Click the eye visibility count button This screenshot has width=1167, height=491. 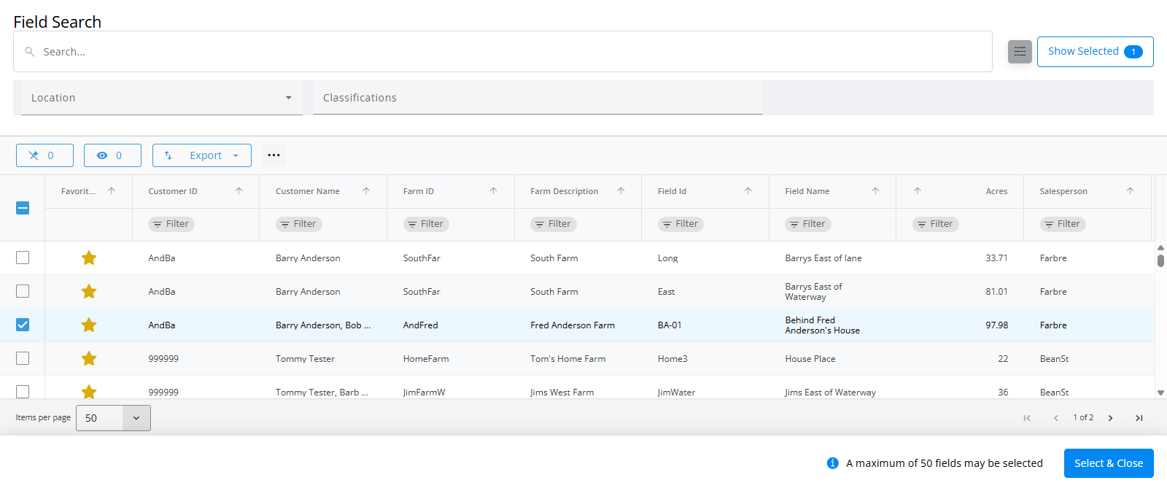click(112, 155)
